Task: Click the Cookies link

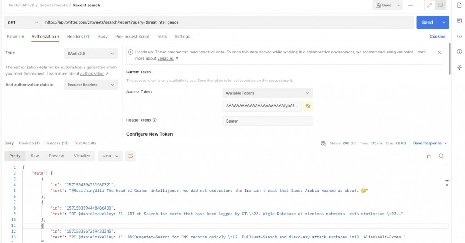Action: [437, 37]
